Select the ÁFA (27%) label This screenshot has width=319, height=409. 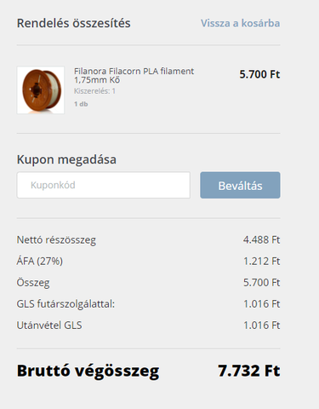pyautogui.click(x=40, y=261)
